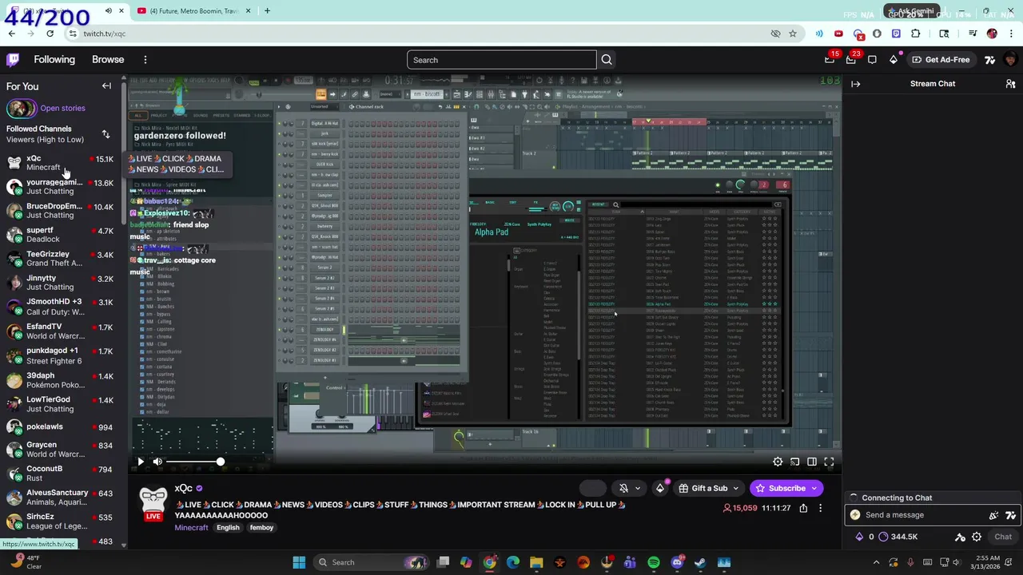The width and height of the screenshot is (1023, 575).
Task: Open Spotify from the Windows taskbar
Action: 654,562
